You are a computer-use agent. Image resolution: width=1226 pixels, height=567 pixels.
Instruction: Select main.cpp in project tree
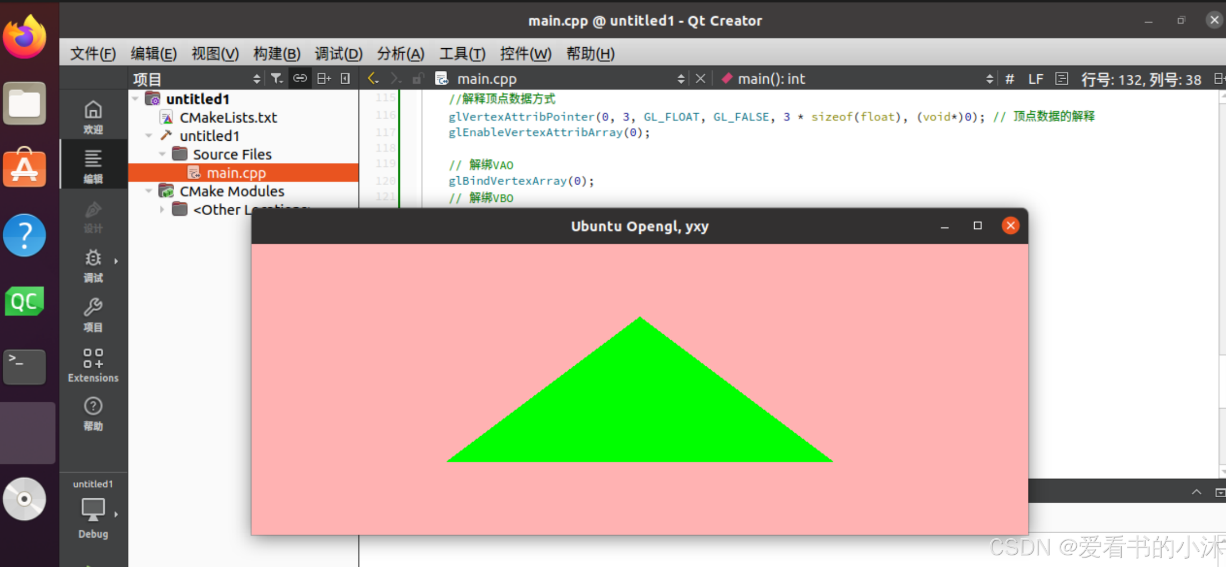pos(244,172)
